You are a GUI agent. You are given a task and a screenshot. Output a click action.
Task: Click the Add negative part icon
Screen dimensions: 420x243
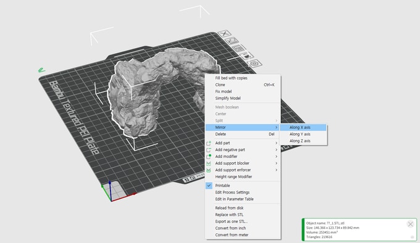pos(209,150)
